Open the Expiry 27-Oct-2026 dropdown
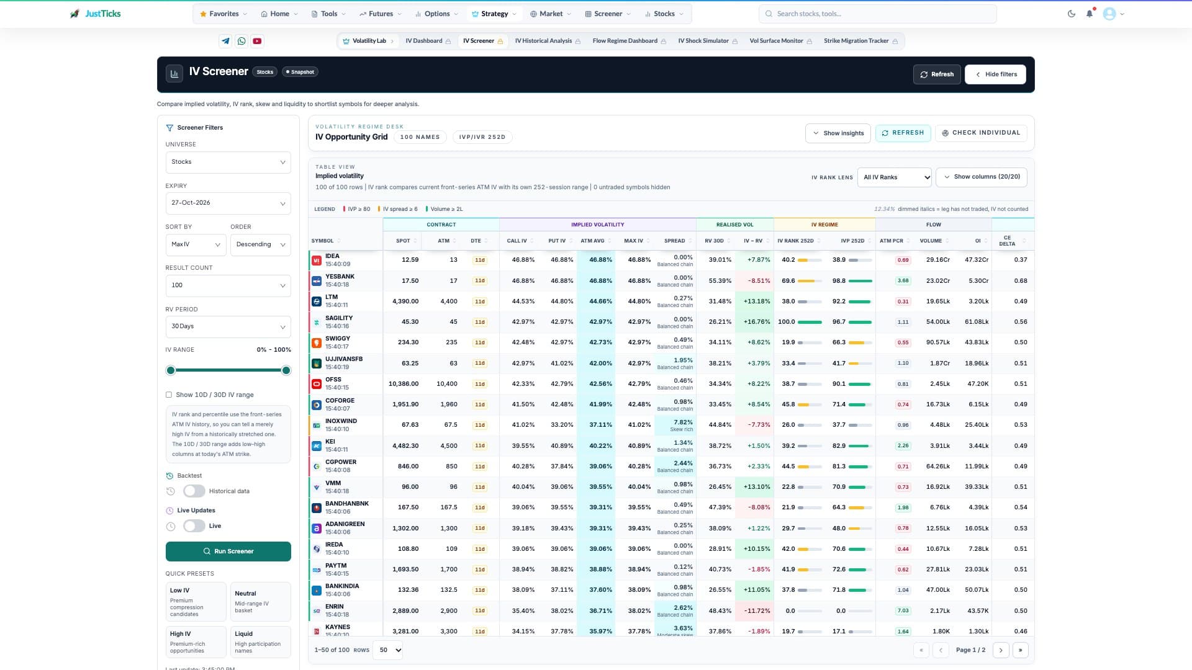Viewport: 1192px width, 670px height. 228,203
